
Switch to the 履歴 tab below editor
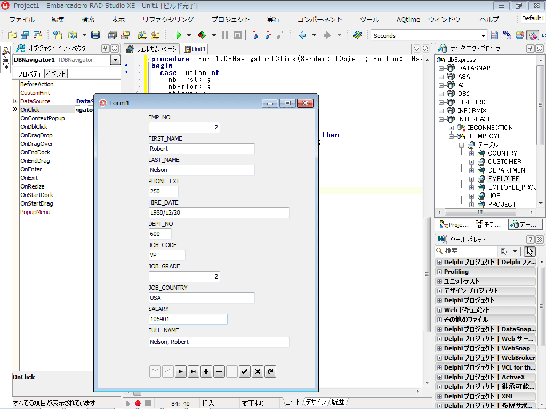tap(338, 402)
